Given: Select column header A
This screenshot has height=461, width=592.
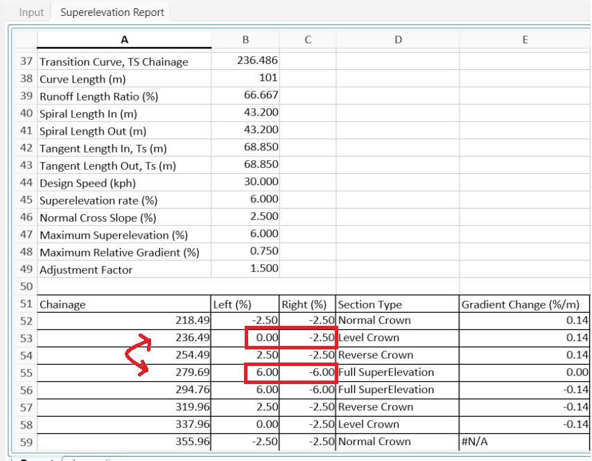Looking at the screenshot, I should pyautogui.click(x=125, y=40).
